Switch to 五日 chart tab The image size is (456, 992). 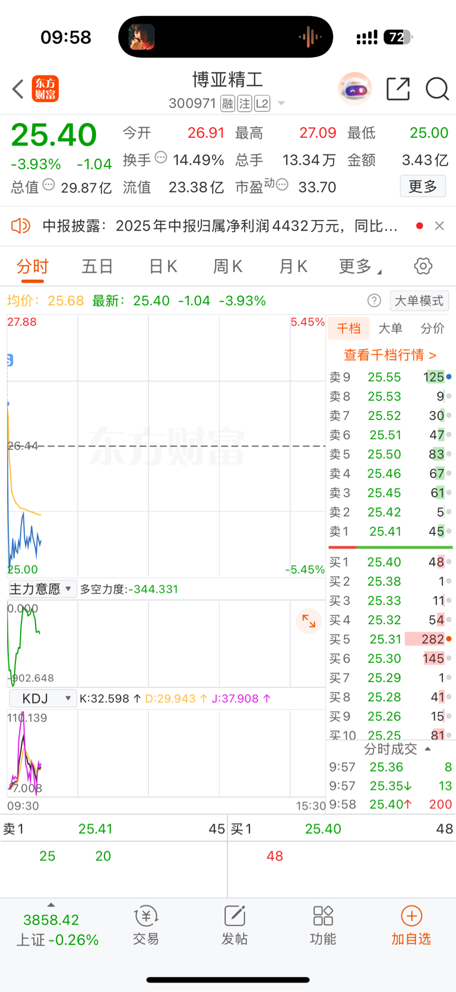click(x=97, y=266)
